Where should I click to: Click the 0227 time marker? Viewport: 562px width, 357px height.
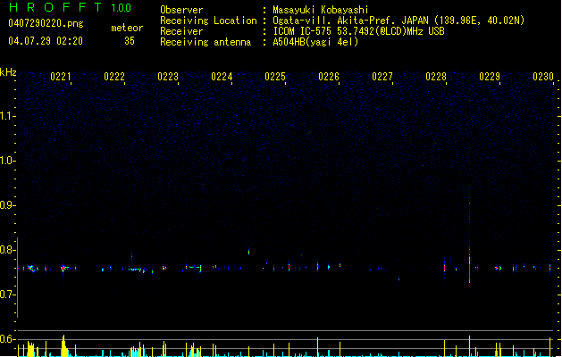pyautogui.click(x=382, y=77)
